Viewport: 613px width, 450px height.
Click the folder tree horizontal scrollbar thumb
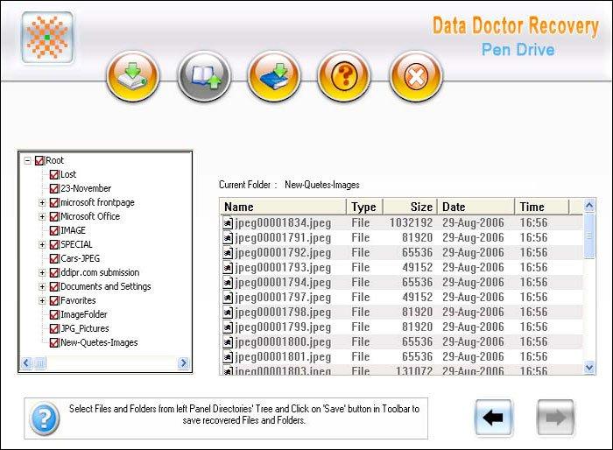coord(39,363)
